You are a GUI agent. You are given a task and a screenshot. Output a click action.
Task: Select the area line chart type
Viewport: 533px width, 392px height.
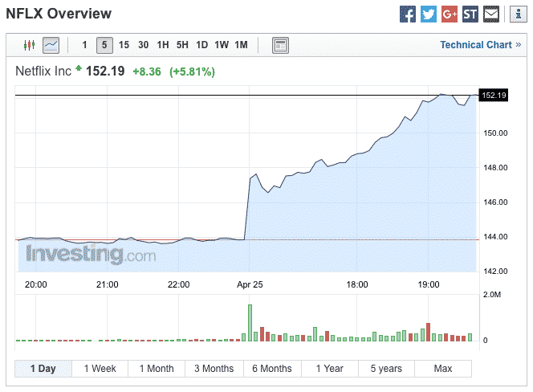click(x=51, y=45)
